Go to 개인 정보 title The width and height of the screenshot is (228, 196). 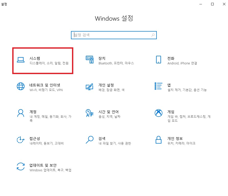click(175, 138)
